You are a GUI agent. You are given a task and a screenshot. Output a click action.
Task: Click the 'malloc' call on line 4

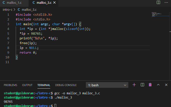(58, 29)
